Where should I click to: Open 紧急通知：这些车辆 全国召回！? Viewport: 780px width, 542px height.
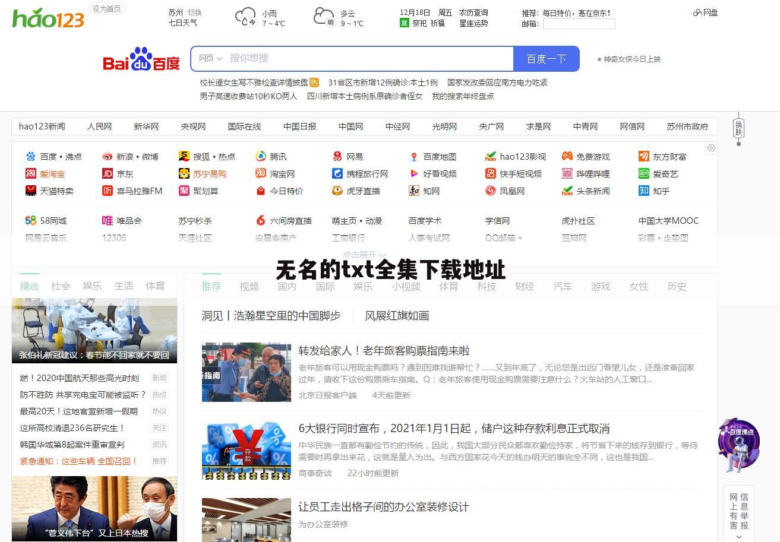pos(78,461)
